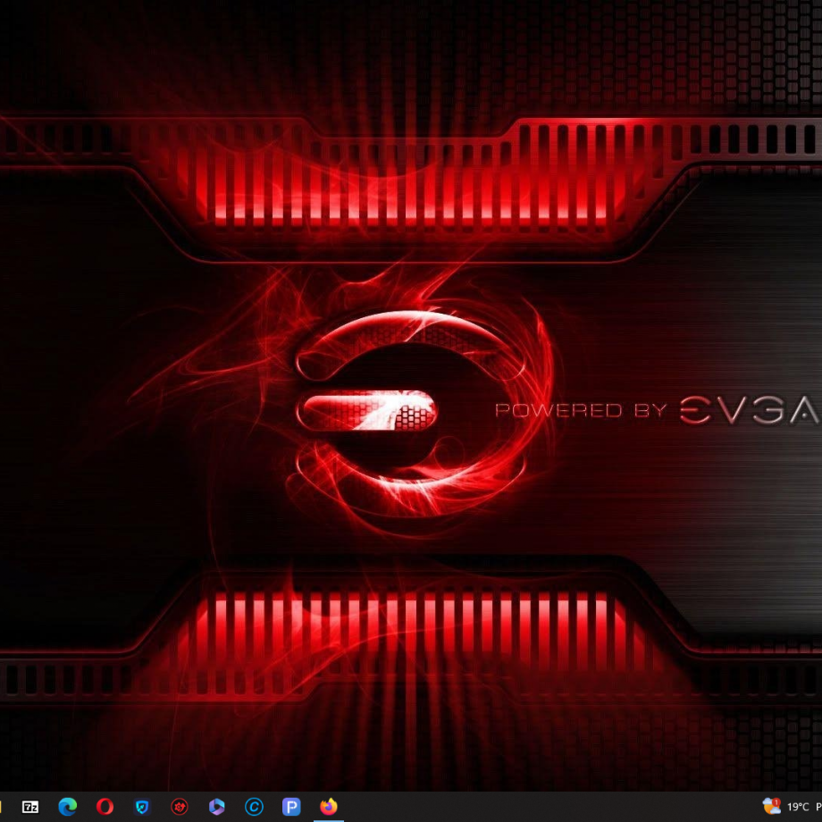Screen dimensions: 822x822
Task: Launch the Microsoft 365 Copilot taskbar icon
Action: 216,807
